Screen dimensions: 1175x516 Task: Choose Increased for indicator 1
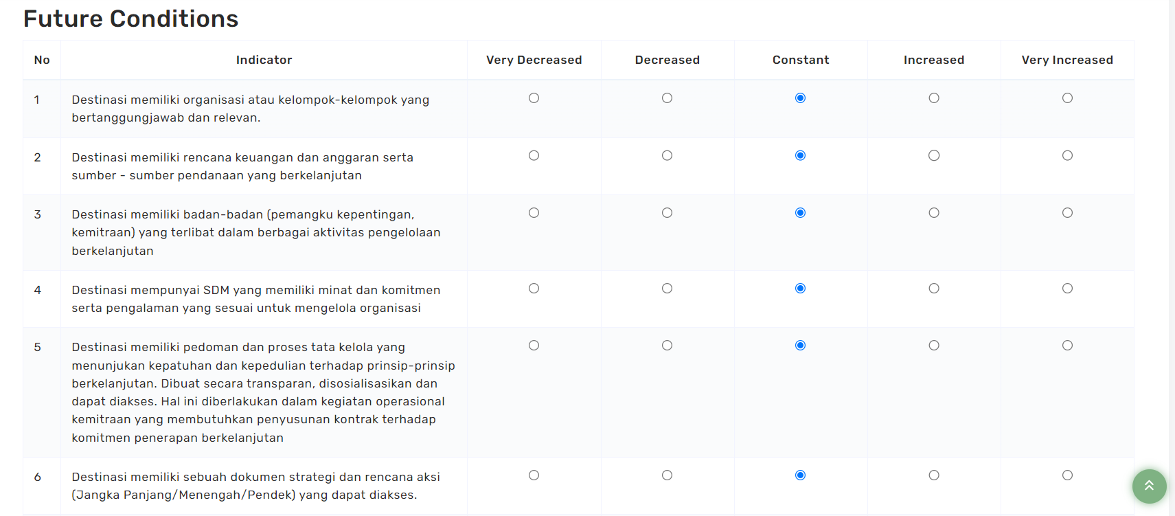click(x=934, y=98)
